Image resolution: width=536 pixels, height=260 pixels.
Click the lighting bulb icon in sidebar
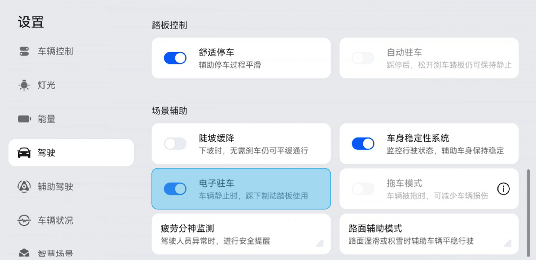point(24,85)
